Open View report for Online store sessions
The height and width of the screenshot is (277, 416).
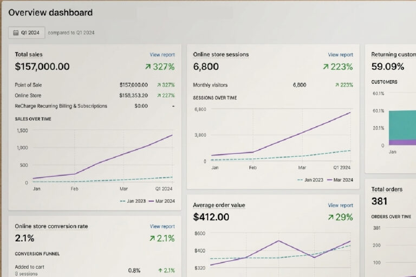click(340, 55)
